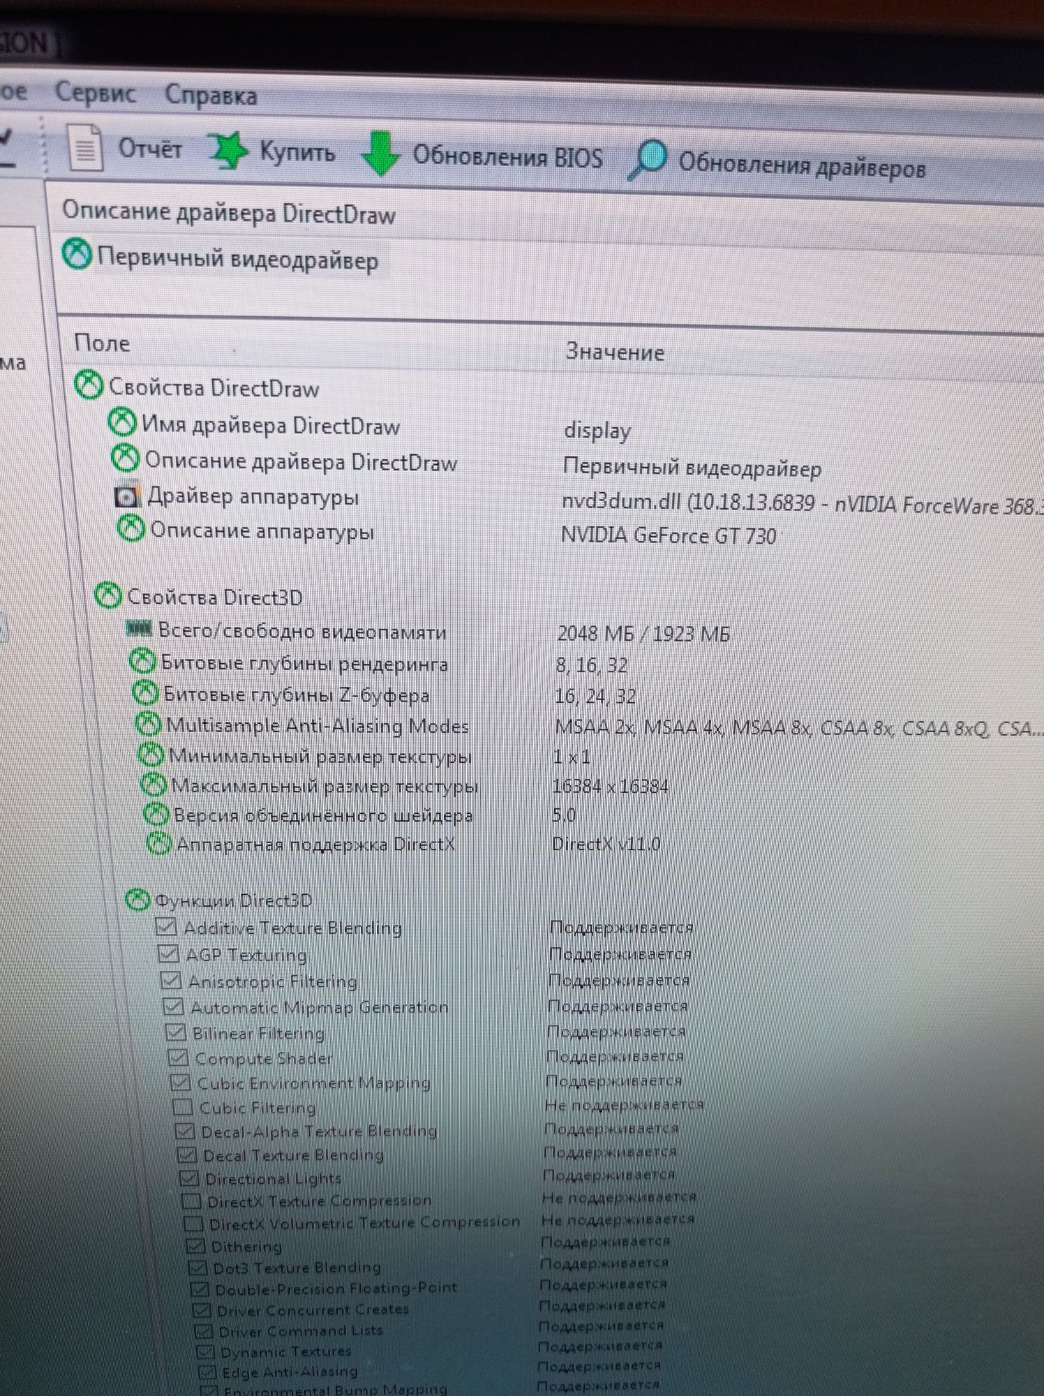The width and height of the screenshot is (1044, 1396).
Task: Click icon beside Битовые глубины рендеринга
Action: (x=142, y=661)
